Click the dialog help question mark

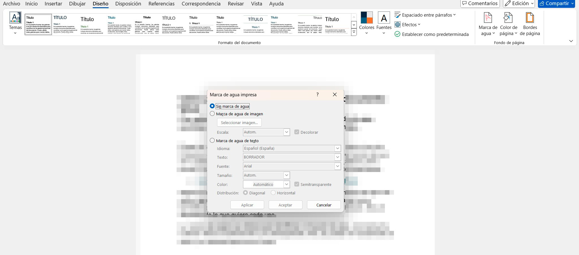[317, 94]
